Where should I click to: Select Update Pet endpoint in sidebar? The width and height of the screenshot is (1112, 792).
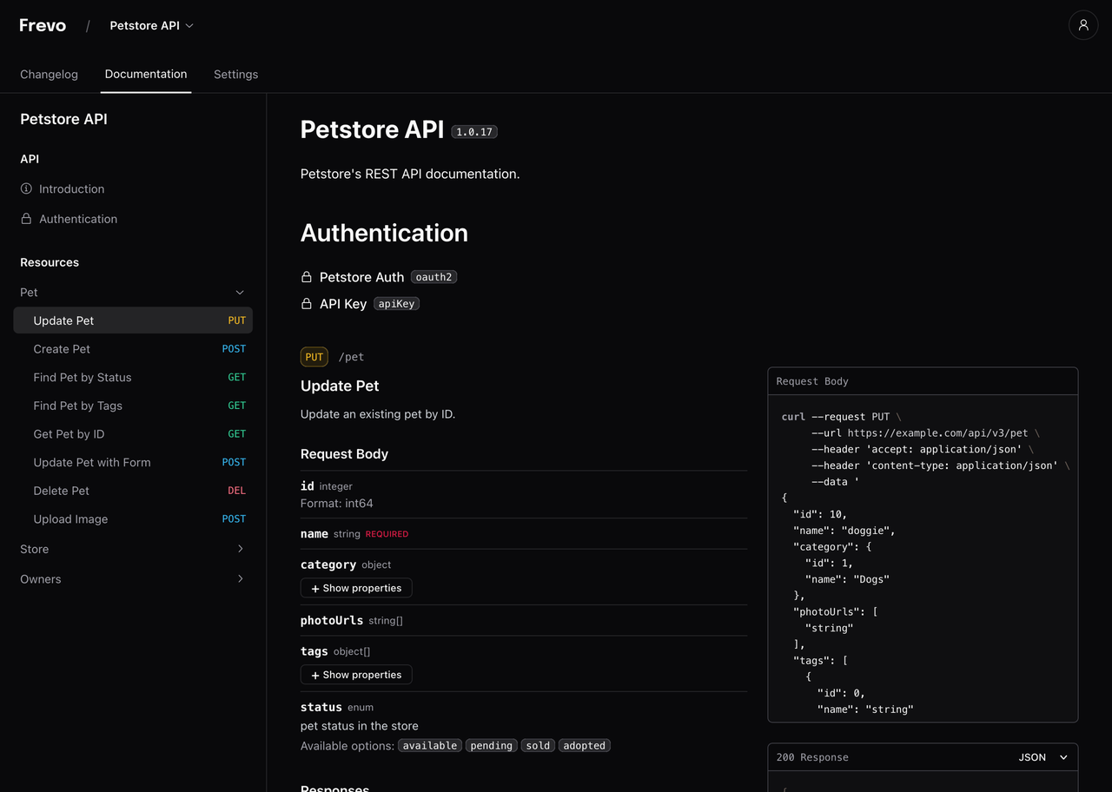(x=133, y=320)
